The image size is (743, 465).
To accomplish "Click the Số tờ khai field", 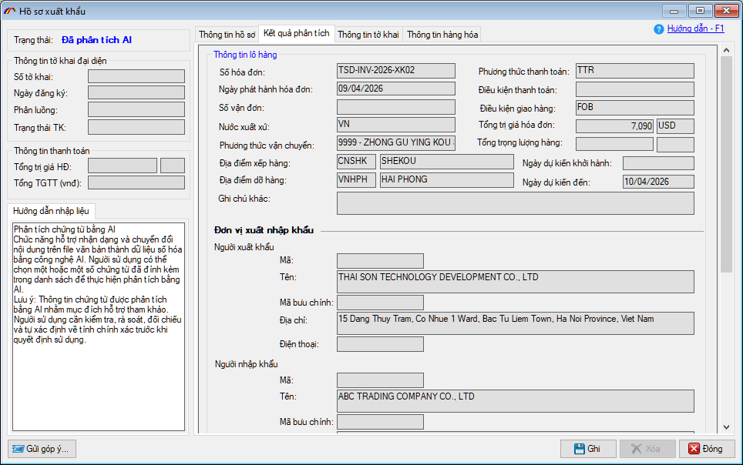I will click(x=136, y=76).
